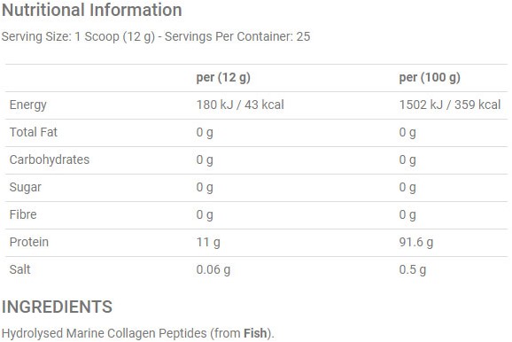Click the Sugar row label
The image size is (512, 342).
tap(26, 188)
